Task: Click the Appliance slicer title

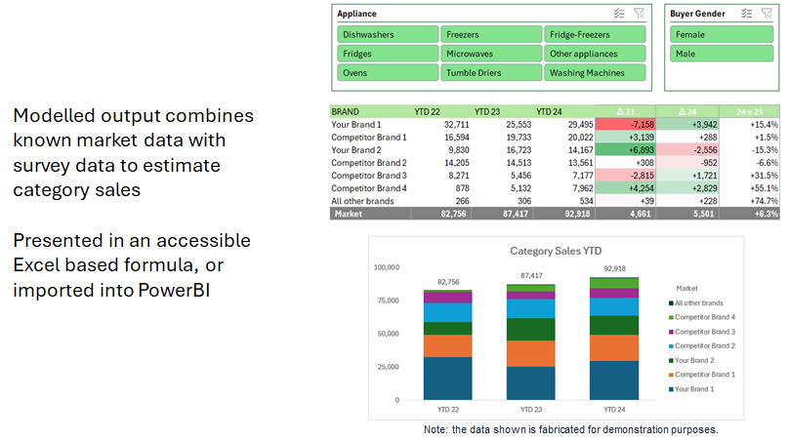Action: click(356, 14)
